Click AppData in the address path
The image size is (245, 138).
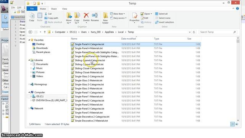point(109,32)
